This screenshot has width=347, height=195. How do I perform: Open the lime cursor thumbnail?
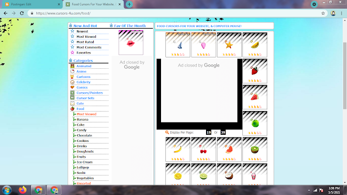[x=203, y=174]
